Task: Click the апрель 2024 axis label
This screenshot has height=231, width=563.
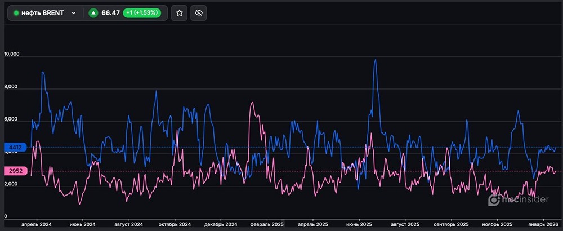Action: 36,224
